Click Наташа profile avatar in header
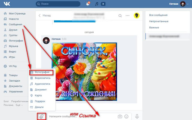The height and width of the screenshot is (120, 192). tap(183, 4)
